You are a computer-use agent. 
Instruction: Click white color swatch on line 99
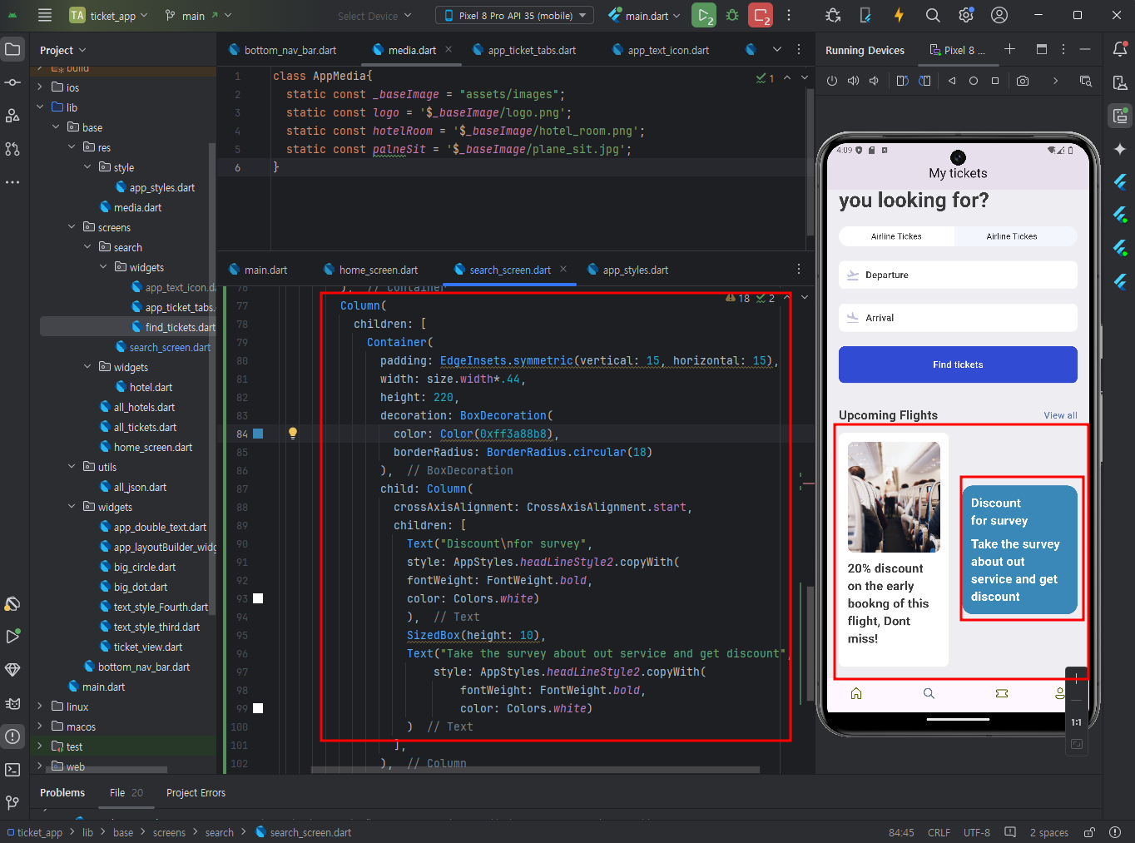(x=258, y=708)
